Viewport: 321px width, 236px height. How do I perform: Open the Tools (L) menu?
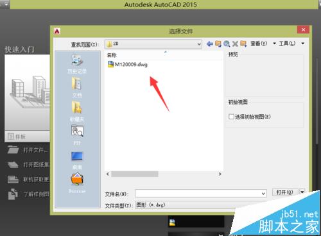pyautogui.click(x=287, y=44)
